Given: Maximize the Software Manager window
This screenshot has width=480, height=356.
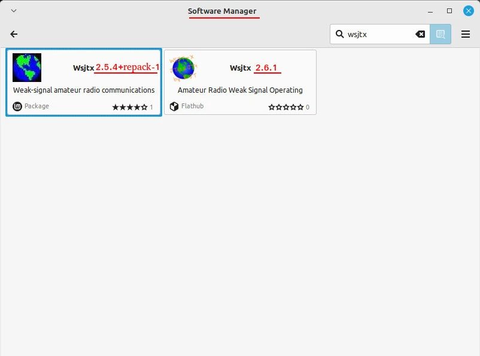Looking at the screenshot, I should [449, 11].
